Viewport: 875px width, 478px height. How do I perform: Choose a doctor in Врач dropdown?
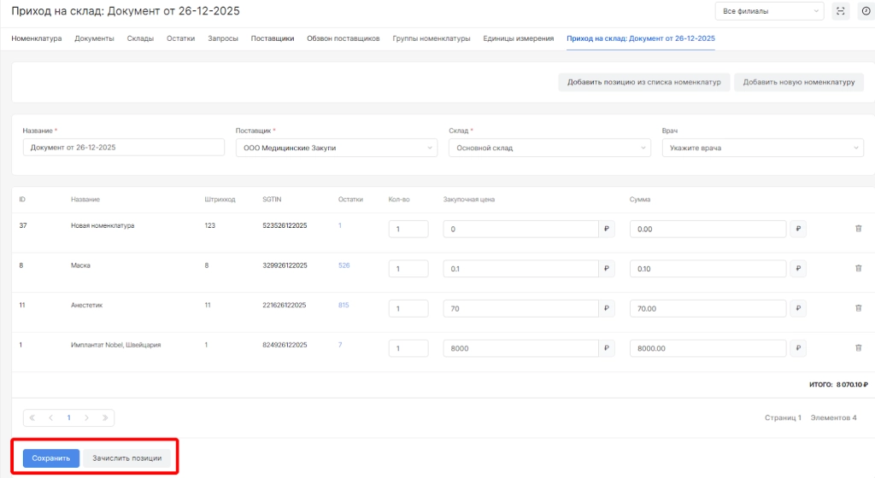point(762,148)
